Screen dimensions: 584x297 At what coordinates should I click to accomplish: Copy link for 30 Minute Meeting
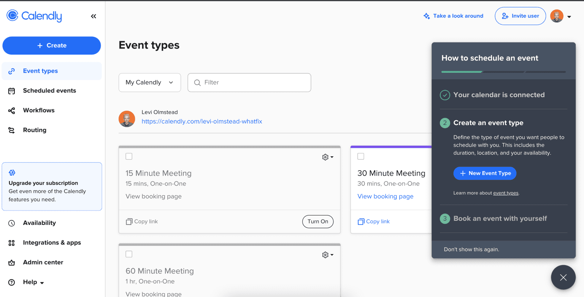(374, 222)
